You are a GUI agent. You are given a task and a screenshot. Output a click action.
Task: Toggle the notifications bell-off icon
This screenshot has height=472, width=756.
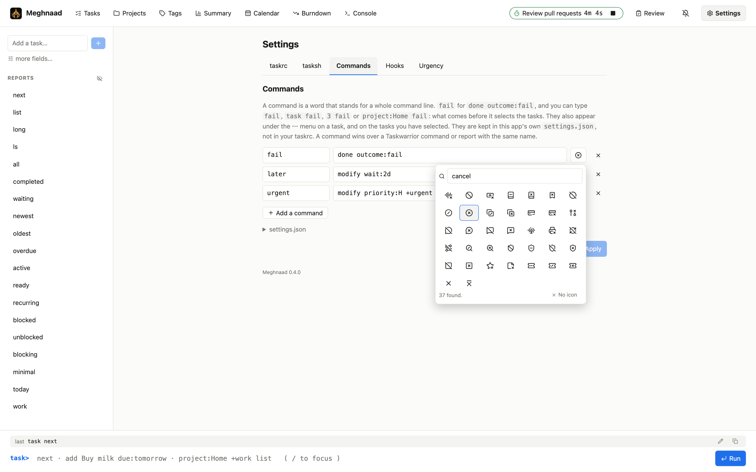(x=685, y=13)
